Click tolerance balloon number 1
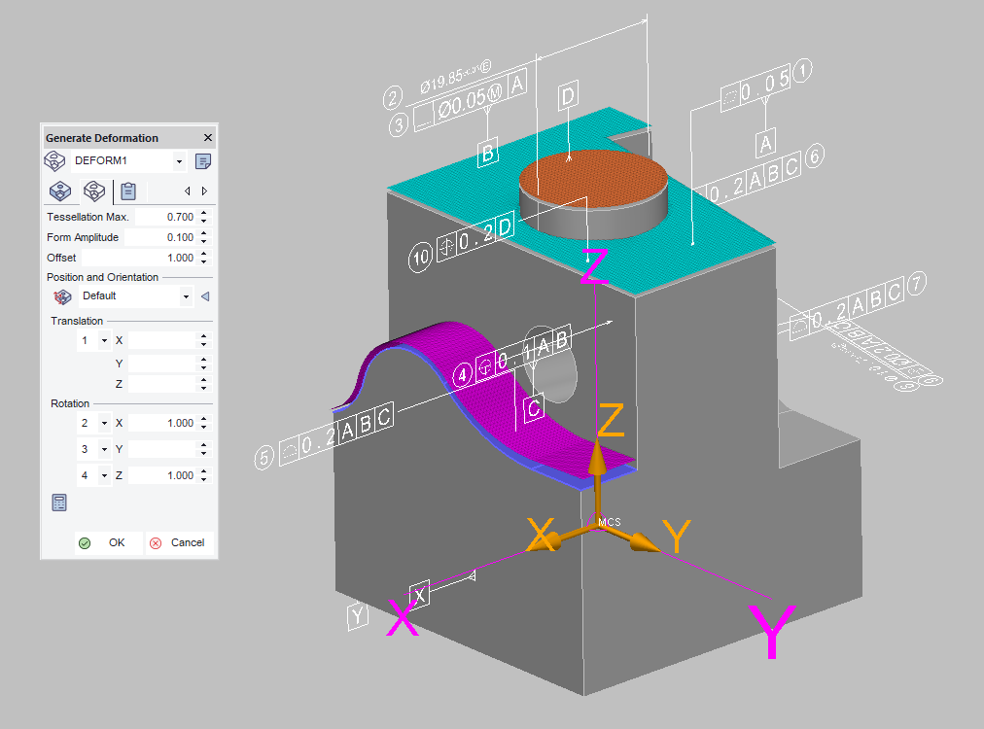Screen dimensions: 984x729 (x=802, y=71)
